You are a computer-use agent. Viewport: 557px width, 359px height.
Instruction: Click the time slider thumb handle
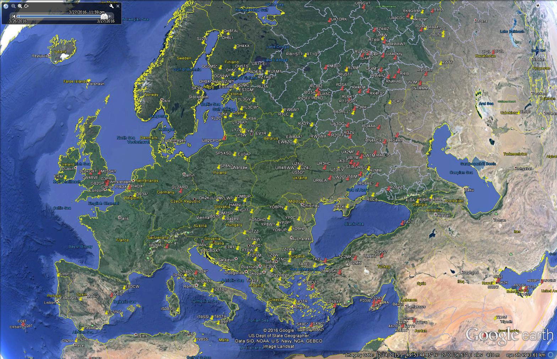click(x=104, y=16)
